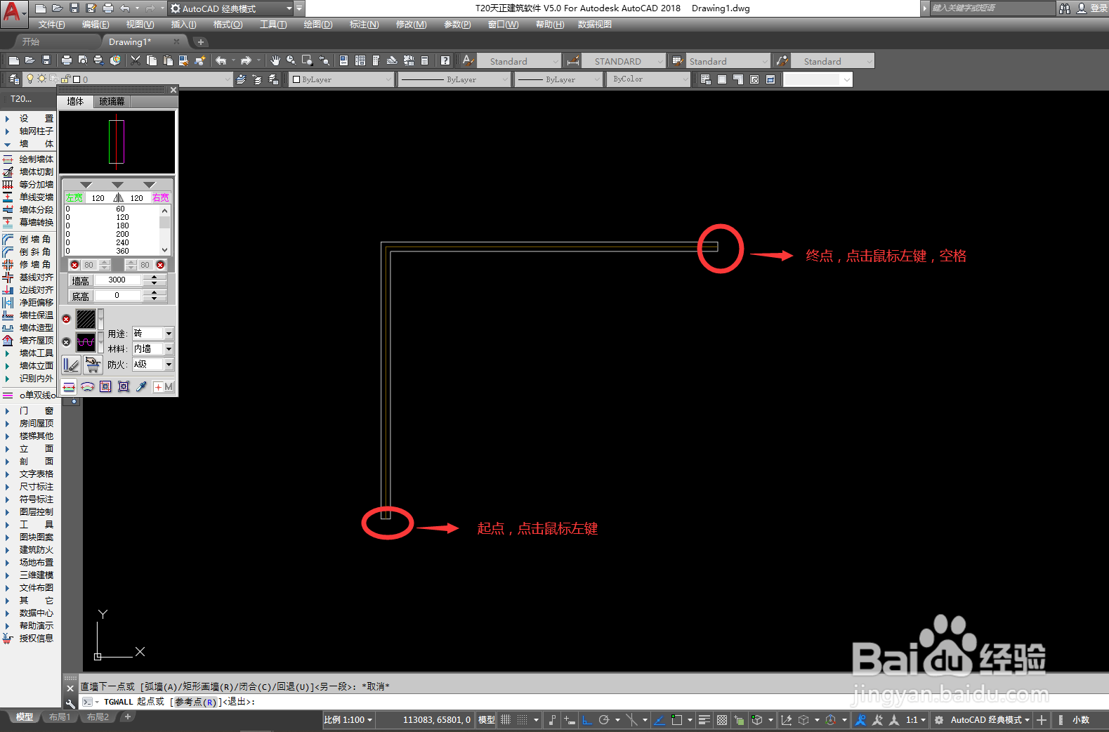Toggle Polar tracking in status bar
Screen dimensions: 1109x732
click(603, 719)
